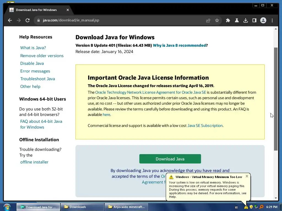Click the address bar URL java.com/download

(71, 20)
